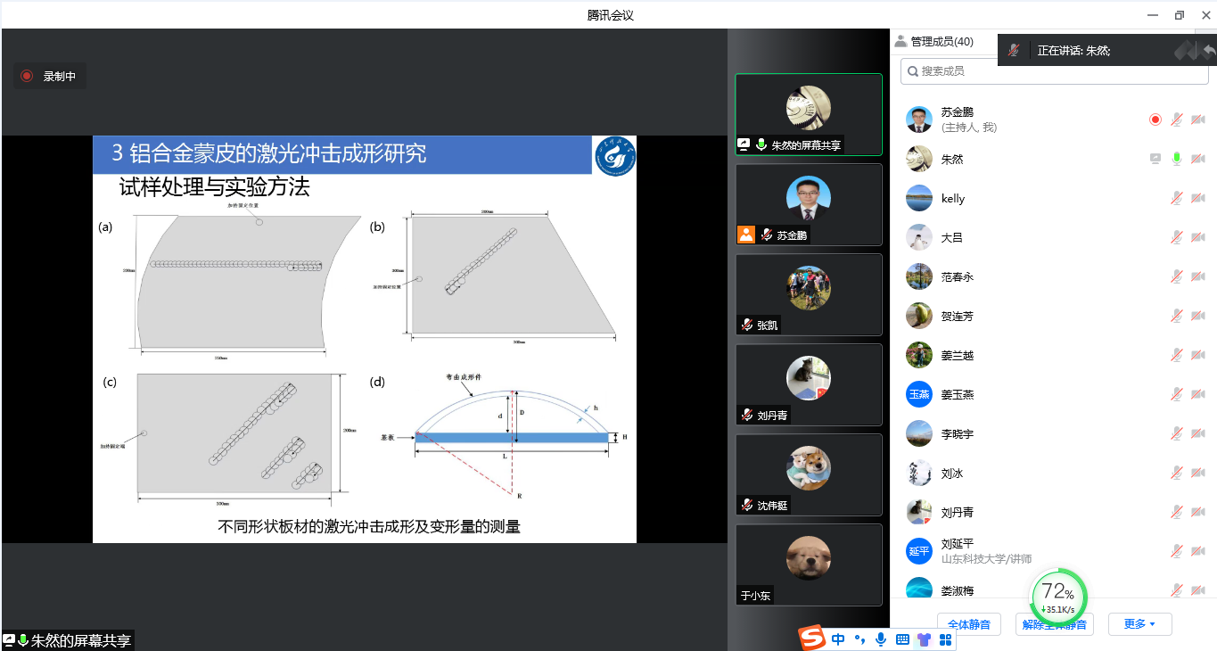The width and height of the screenshot is (1217, 651).
Task: Click the 录制中 recording indicator
Action: tap(50, 77)
